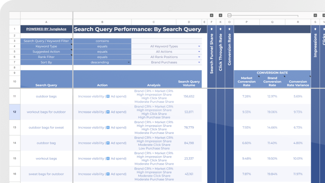Open the All Rank Positions dropdown

coord(199,57)
